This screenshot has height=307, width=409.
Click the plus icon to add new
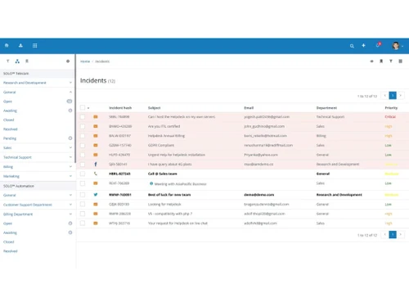pyautogui.click(x=363, y=45)
